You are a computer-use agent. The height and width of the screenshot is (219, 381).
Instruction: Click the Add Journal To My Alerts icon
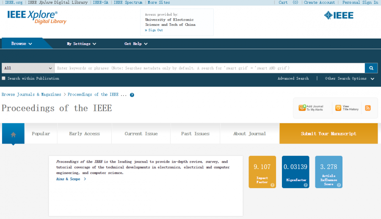302,108
